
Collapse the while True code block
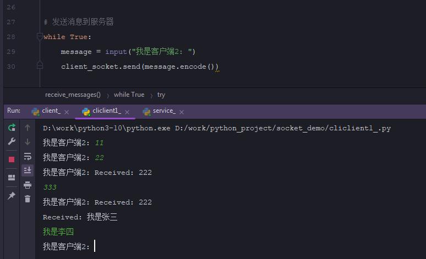[40, 36]
